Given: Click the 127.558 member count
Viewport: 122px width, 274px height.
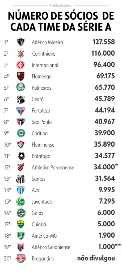Looking at the screenshot, I should point(104,42).
